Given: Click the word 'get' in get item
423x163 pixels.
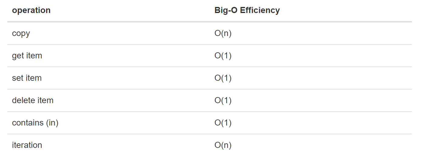Looking at the screenshot, I should (18, 56).
